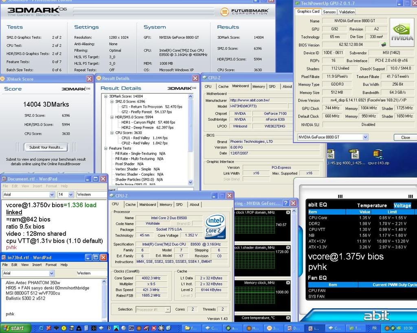Click the Submit Your Results button
The width and height of the screenshot is (417, 333).
46,147
